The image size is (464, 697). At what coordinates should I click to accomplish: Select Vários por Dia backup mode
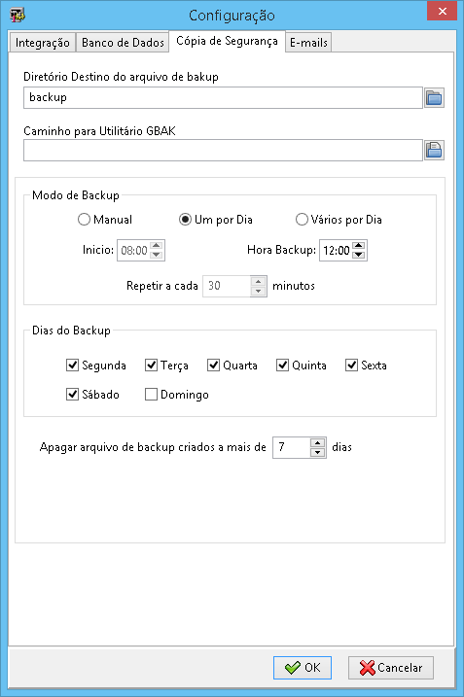[x=339, y=220]
